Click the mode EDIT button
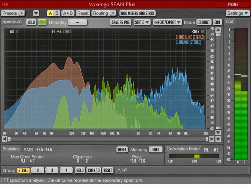 coord(217,22)
